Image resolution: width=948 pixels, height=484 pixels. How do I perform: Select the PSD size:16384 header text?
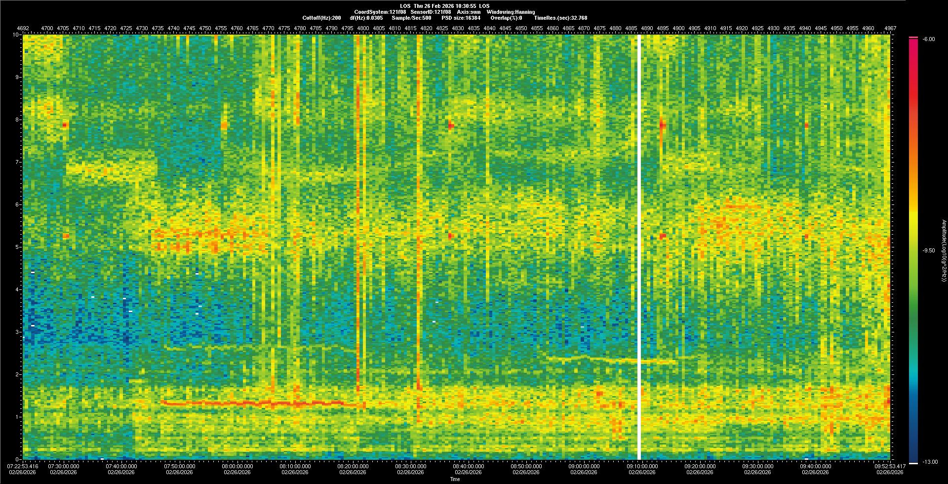point(461,18)
